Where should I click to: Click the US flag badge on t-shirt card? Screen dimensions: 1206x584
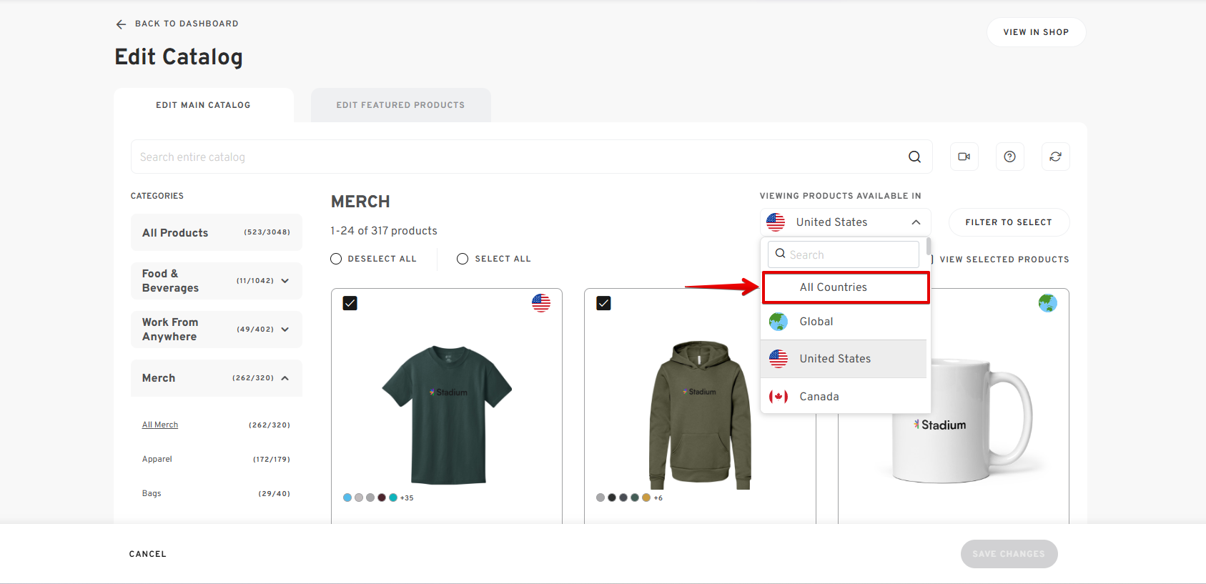click(541, 303)
